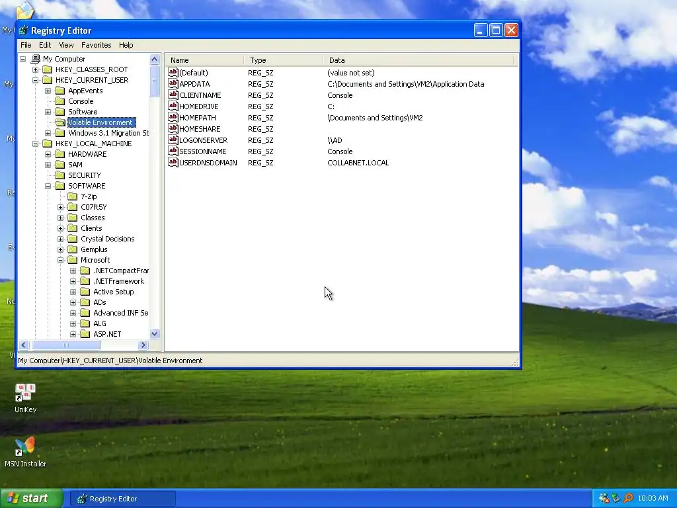This screenshot has height=508, width=677.
Task: Click the tree horizontal scroll right arrow
Action: [143, 345]
